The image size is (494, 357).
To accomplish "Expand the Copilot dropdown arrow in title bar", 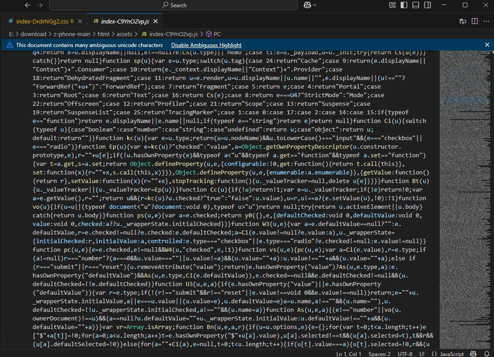I will click(315, 5).
